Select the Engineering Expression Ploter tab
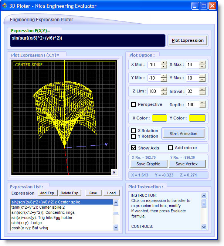The height and width of the screenshot is (246, 224). coord(41,19)
